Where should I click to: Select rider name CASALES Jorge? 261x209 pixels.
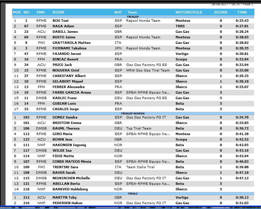coord(66,109)
